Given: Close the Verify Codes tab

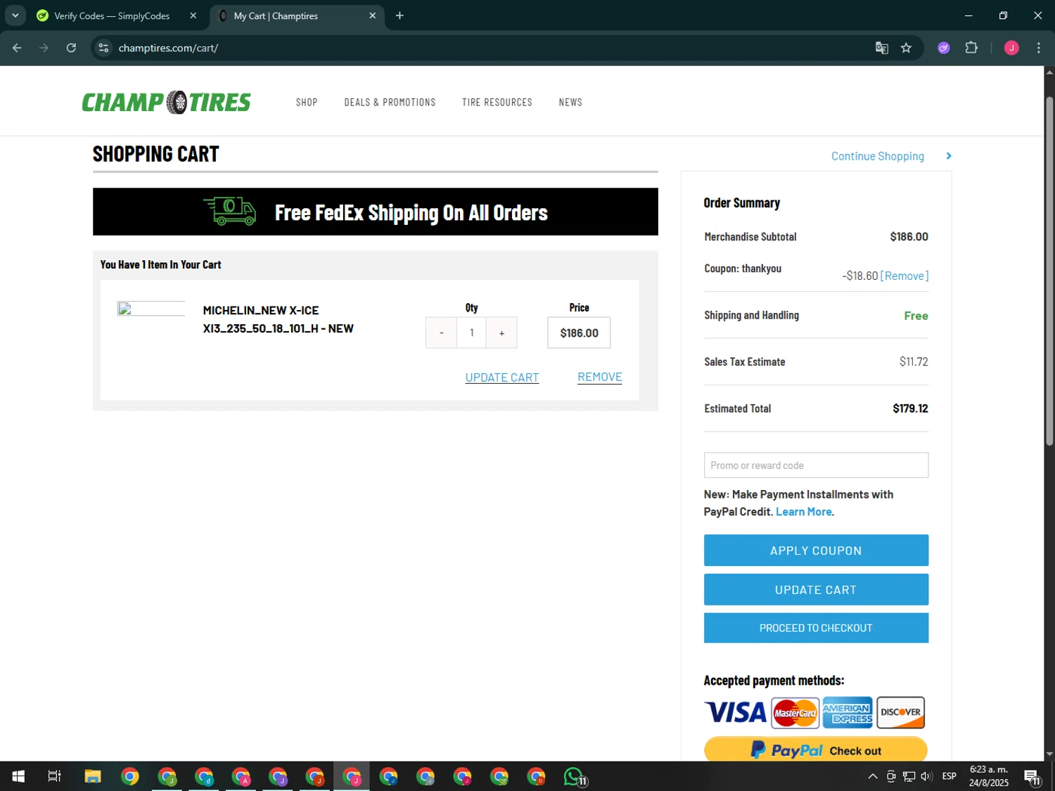Looking at the screenshot, I should (x=193, y=15).
